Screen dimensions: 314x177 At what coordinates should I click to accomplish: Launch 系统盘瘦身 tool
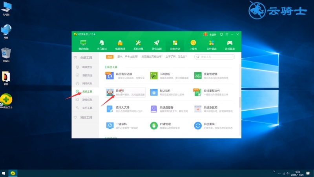coord(169,109)
